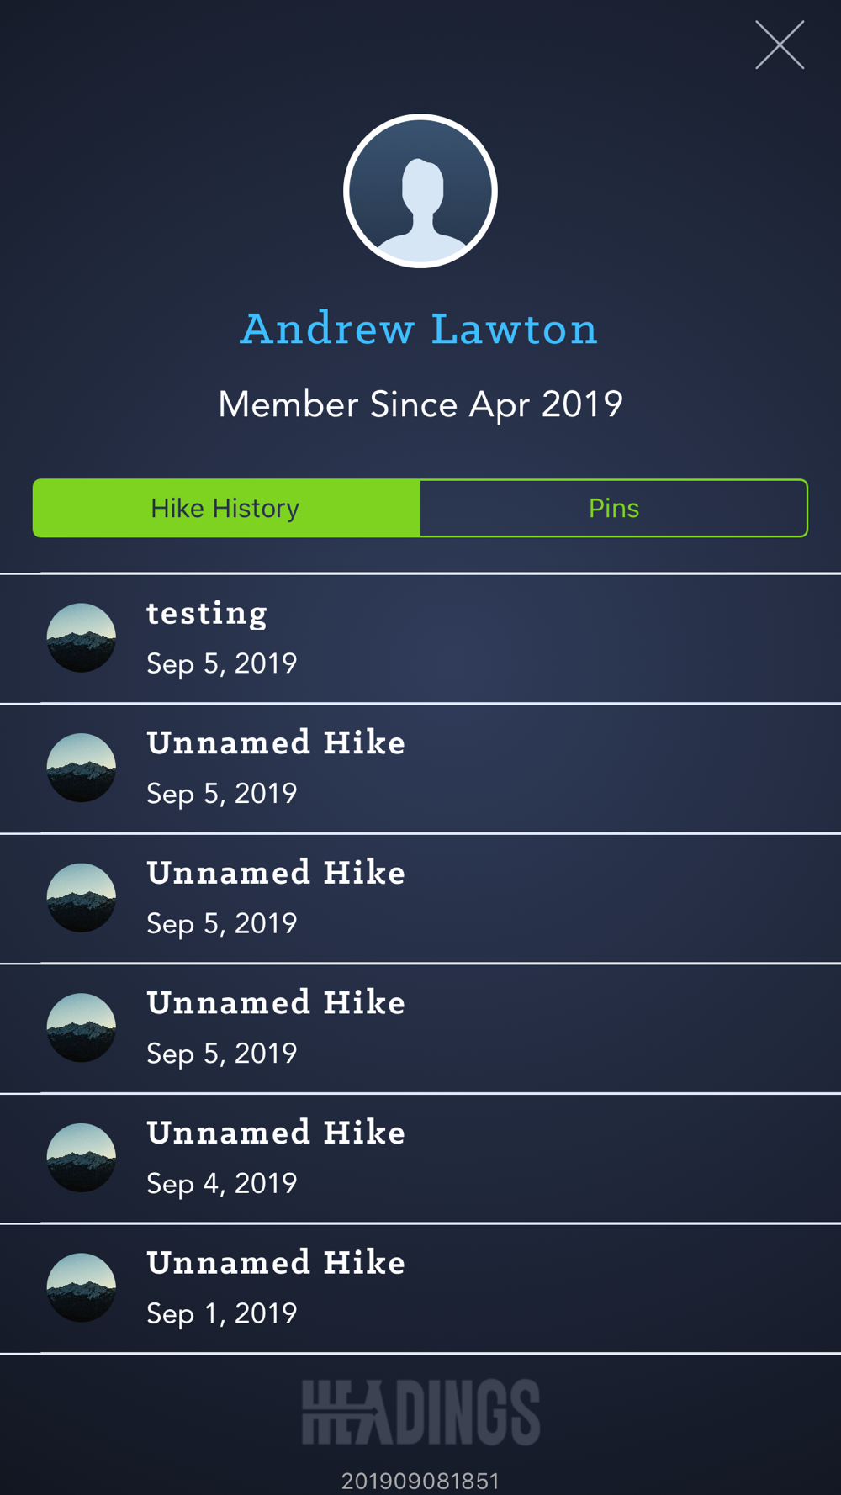Tap mountain icon of second Unnamed Hike entry

[82, 897]
